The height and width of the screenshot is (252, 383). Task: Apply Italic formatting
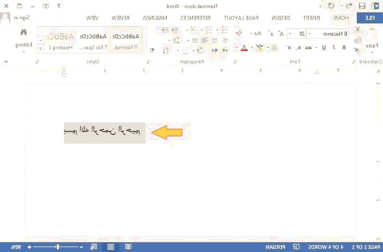tap(333, 48)
